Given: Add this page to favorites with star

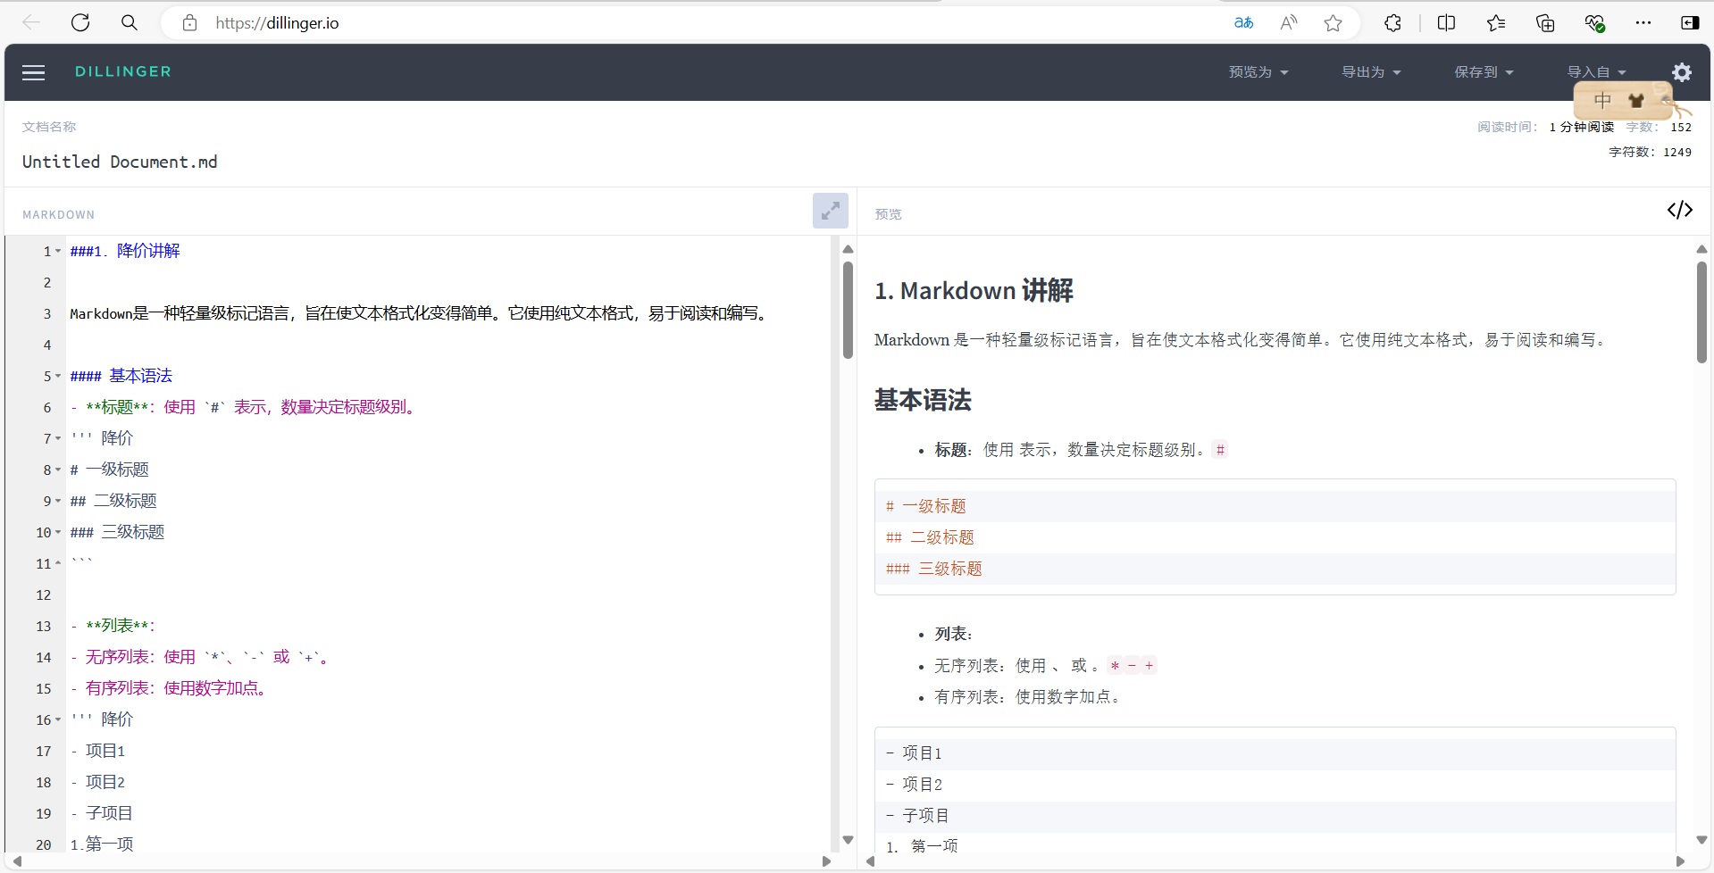Looking at the screenshot, I should pyautogui.click(x=1334, y=23).
